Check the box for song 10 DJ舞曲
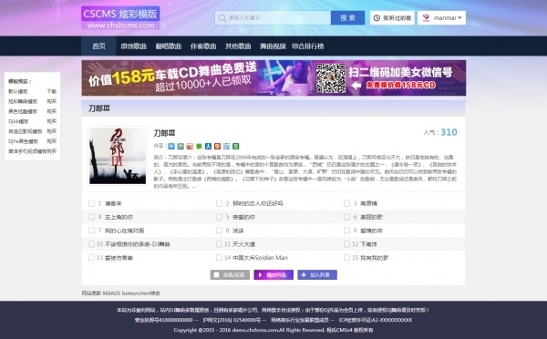The height and width of the screenshot is (339, 547). pos(91,244)
